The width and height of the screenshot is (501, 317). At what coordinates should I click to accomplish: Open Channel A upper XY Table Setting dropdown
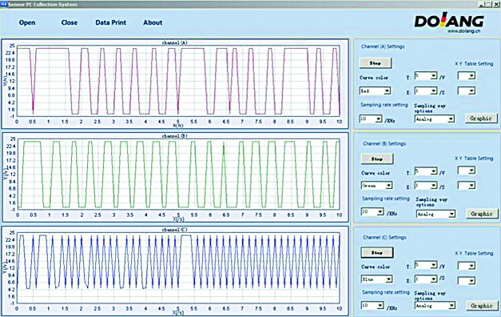click(467, 76)
